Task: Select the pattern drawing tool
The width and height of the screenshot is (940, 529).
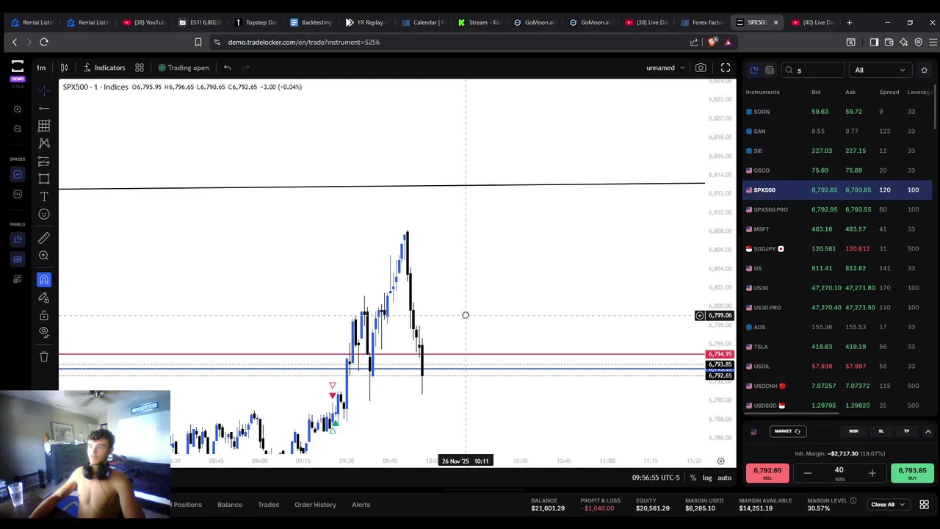Action: [44, 143]
